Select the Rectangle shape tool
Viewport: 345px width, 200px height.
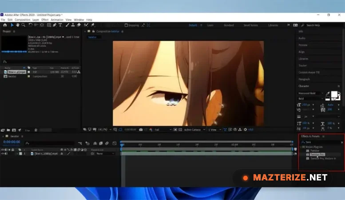(x=49, y=25)
